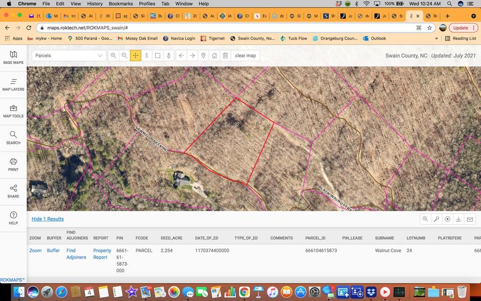The image size is (481, 301).
Task: Open the Base Maps panel
Action: click(13, 58)
